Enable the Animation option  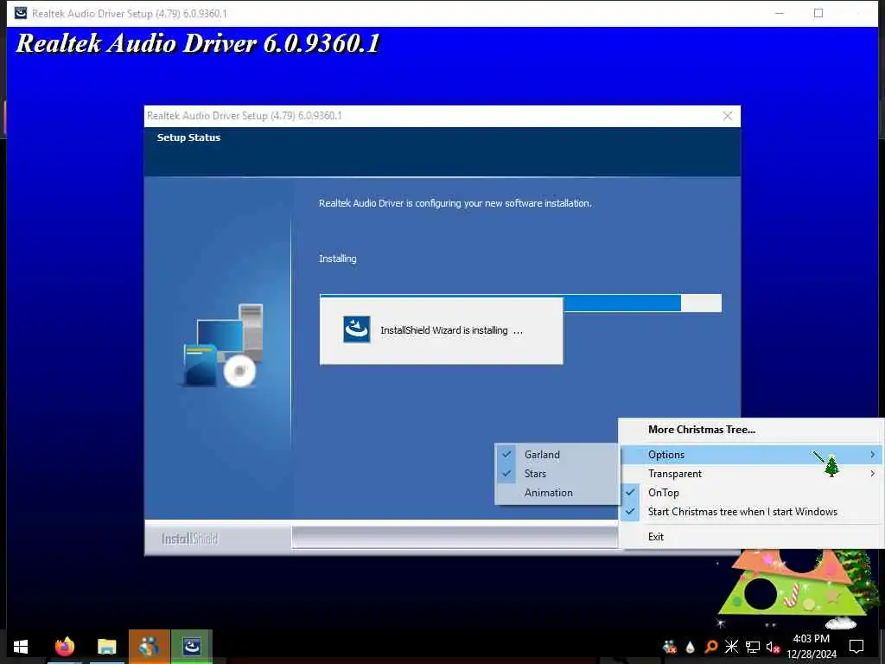pyautogui.click(x=557, y=493)
